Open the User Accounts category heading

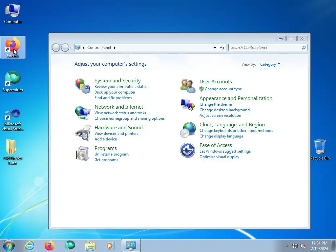click(x=216, y=82)
